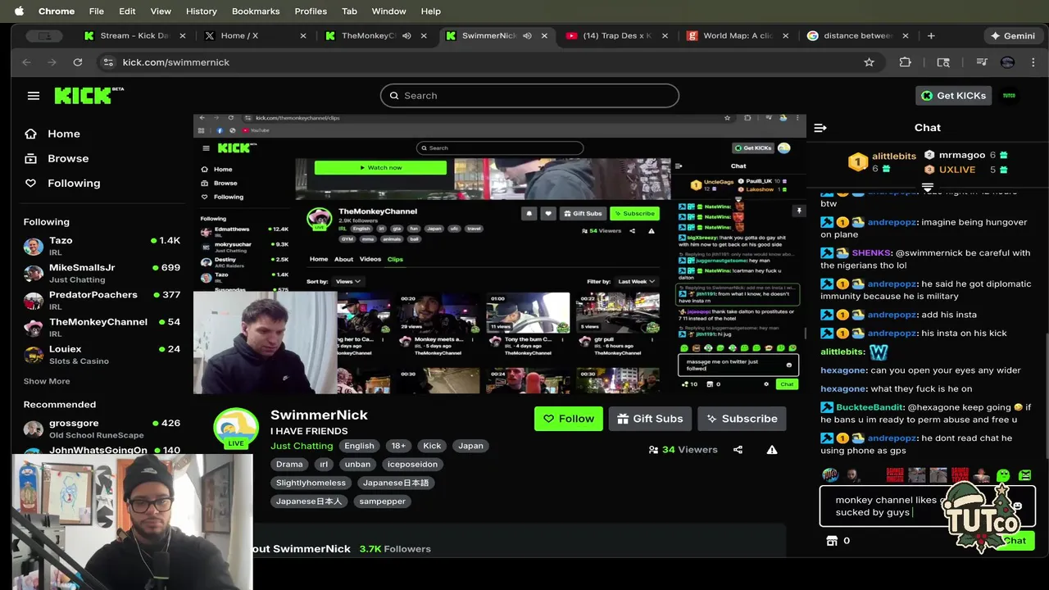Collapse the chat panel with arrow icon
The height and width of the screenshot is (590, 1049).
(x=820, y=128)
